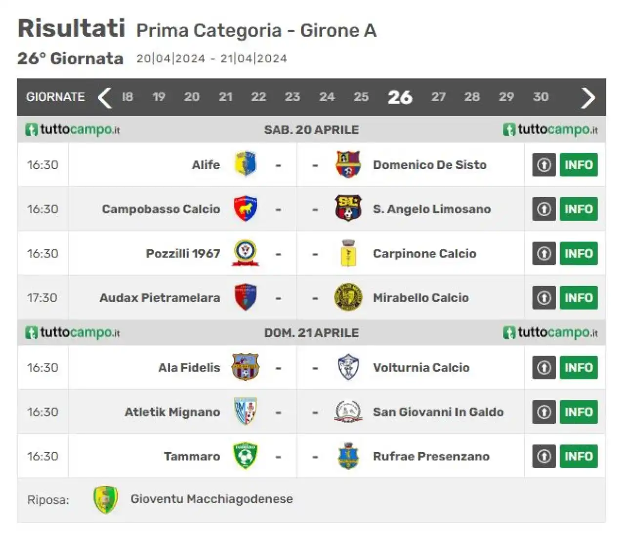The image size is (625, 536).
Task: Open the Rufrae Presenzano team link
Action: [x=431, y=456]
